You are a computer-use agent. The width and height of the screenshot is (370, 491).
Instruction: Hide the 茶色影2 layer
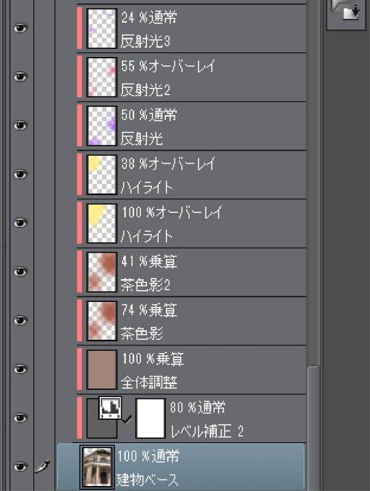coord(21,271)
